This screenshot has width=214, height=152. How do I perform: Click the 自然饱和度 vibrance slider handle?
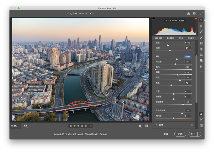tap(182, 113)
